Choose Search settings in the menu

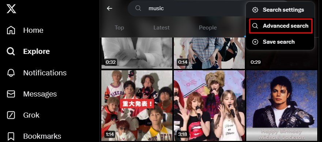pos(280,10)
